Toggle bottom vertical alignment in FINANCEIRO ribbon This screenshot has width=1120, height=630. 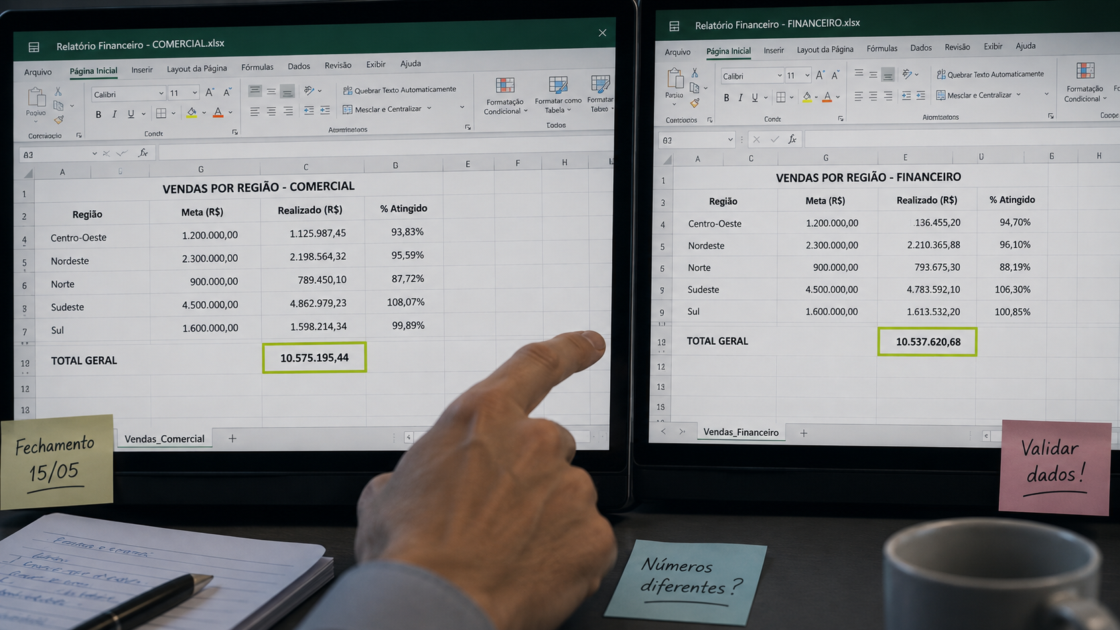pos(888,74)
